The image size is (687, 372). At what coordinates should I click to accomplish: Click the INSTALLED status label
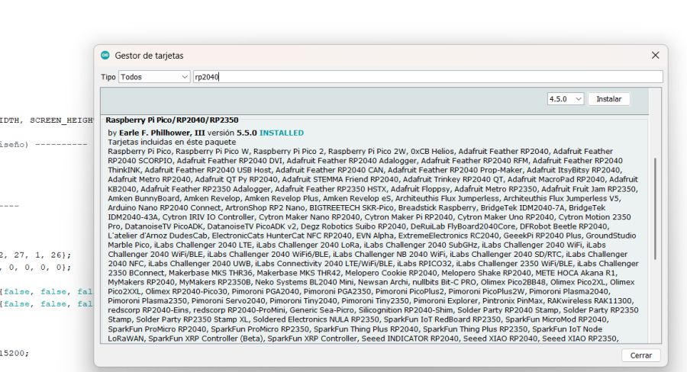281,133
